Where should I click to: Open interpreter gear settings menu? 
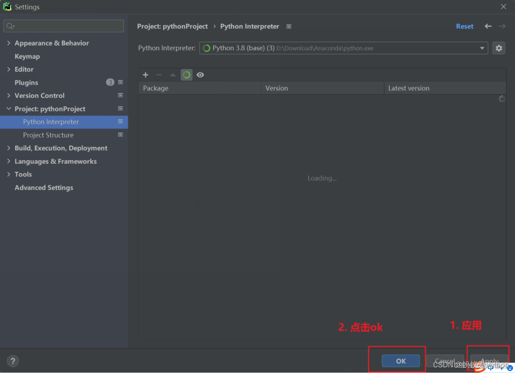pyautogui.click(x=499, y=48)
